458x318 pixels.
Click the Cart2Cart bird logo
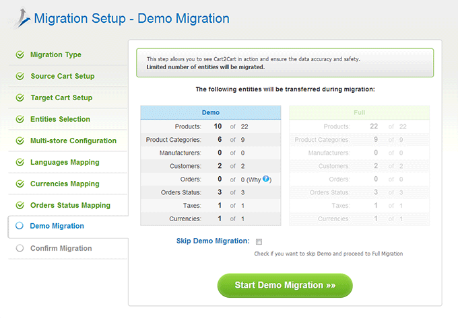pos(20,18)
